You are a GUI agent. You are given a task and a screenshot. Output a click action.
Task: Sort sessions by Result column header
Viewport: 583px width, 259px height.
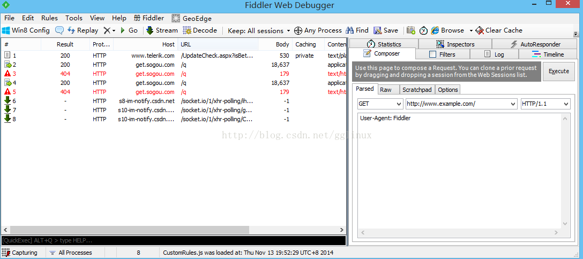(65, 44)
